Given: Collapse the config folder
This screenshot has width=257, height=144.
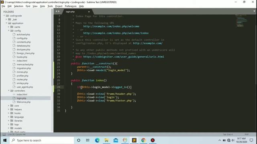Looking at the screenshot, I should coord(8,31).
